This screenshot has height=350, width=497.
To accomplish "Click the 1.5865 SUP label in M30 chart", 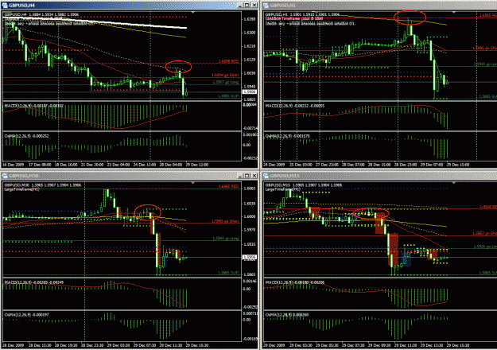I will coord(228,273).
